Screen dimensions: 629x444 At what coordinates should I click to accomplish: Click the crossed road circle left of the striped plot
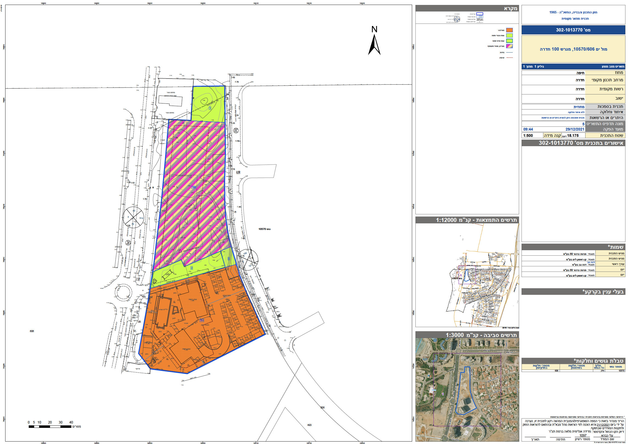133,217
